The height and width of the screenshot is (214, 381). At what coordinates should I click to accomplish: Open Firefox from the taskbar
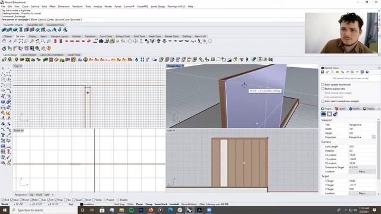pyautogui.click(x=151, y=210)
